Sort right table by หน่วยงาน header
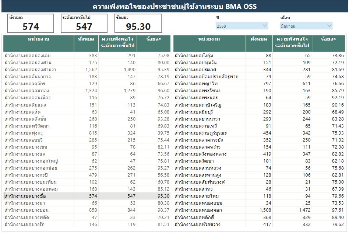 point(209,44)
